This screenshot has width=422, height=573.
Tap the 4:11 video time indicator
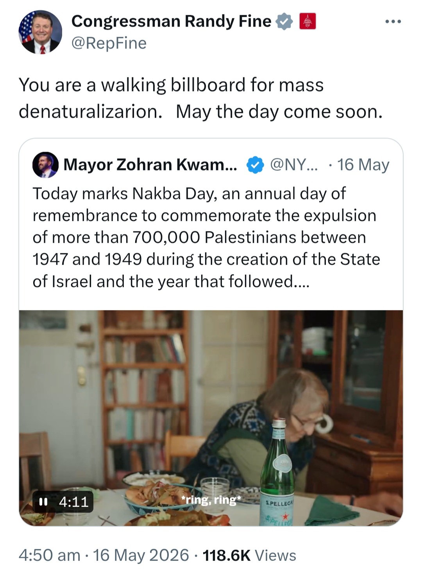click(x=73, y=501)
